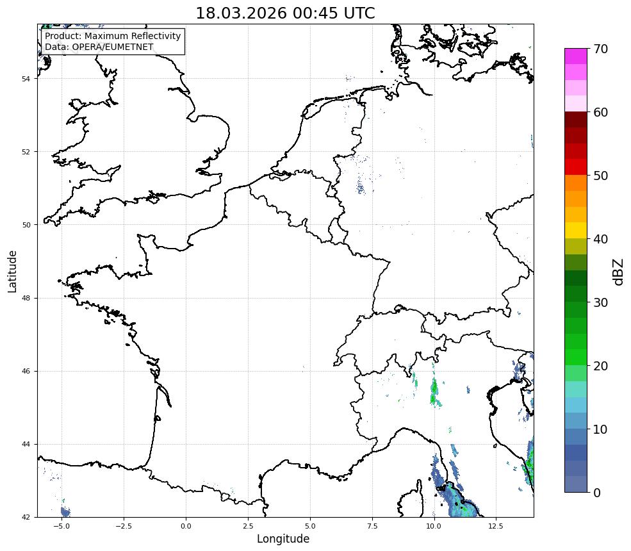Click the latitude tick label 52
The image size is (631, 551).
(26, 152)
